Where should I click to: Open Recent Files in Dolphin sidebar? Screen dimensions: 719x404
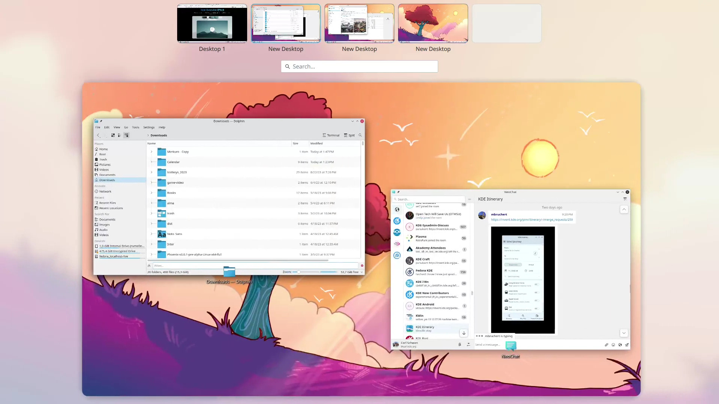120,203
